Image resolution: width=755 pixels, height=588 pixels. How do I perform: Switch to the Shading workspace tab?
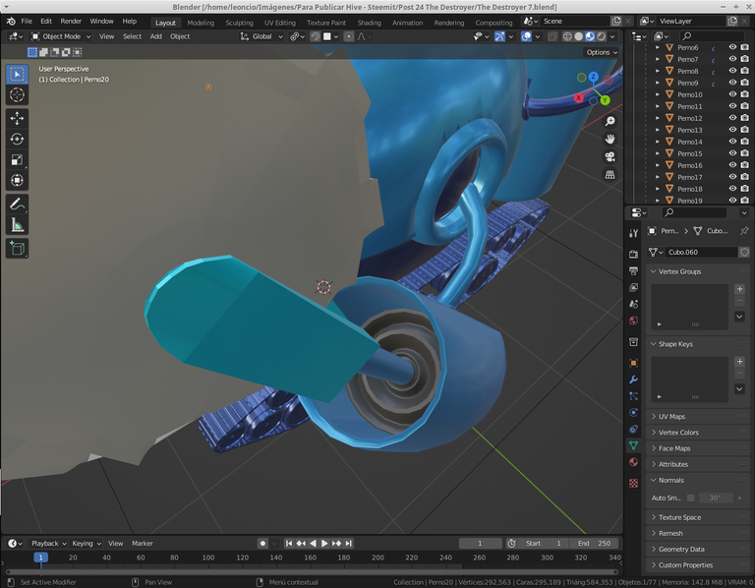[x=370, y=23]
